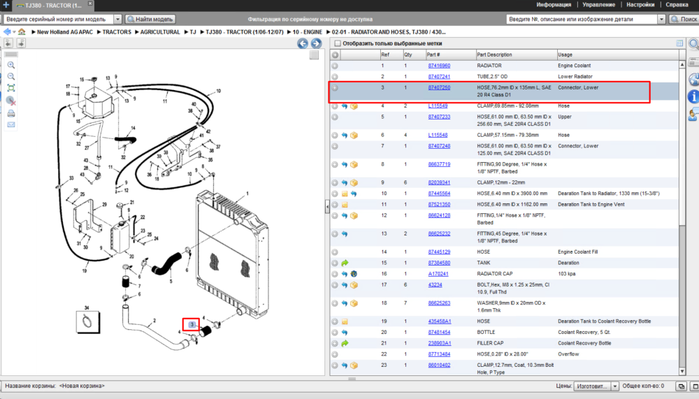699x399 pixels.
Task: Zoom in on the parts diagram
Action: pyautogui.click(x=11, y=65)
